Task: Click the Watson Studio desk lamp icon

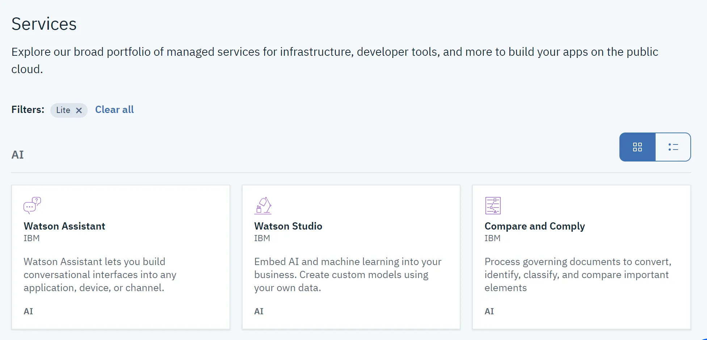Action: coord(263,205)
